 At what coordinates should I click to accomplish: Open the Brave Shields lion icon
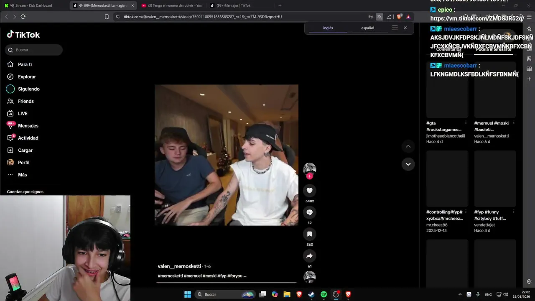399,17
